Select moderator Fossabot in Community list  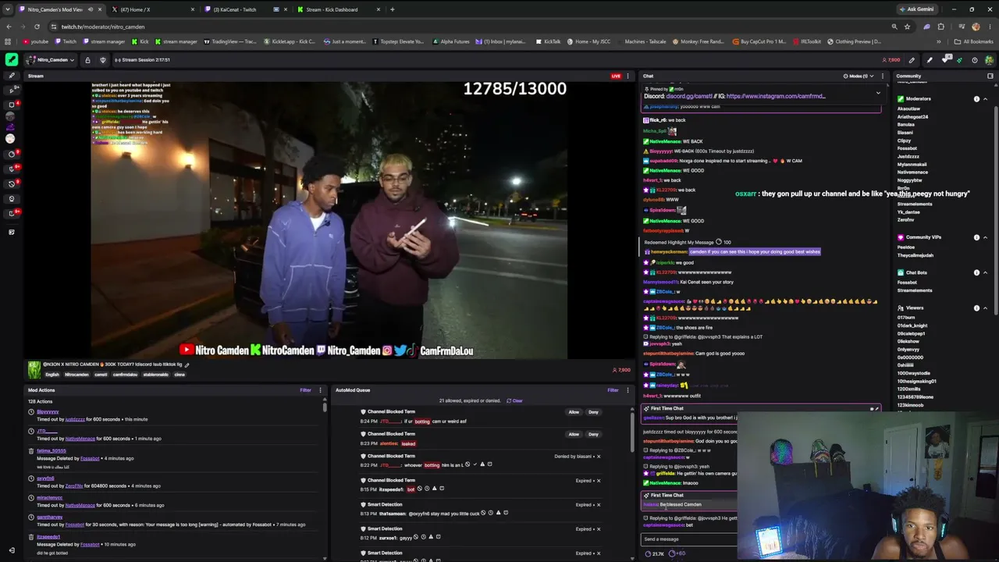(907, 148)
